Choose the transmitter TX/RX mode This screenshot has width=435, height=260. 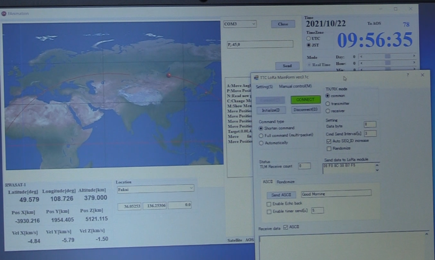pos(328,103)
